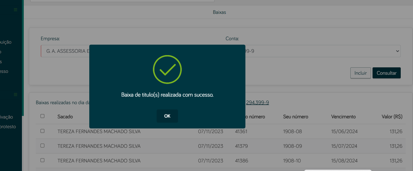Image resolution: width=413 pixels, height=171 pixels.
Task: Check the row with Seu número 1908-10
Action: [43, 160]
